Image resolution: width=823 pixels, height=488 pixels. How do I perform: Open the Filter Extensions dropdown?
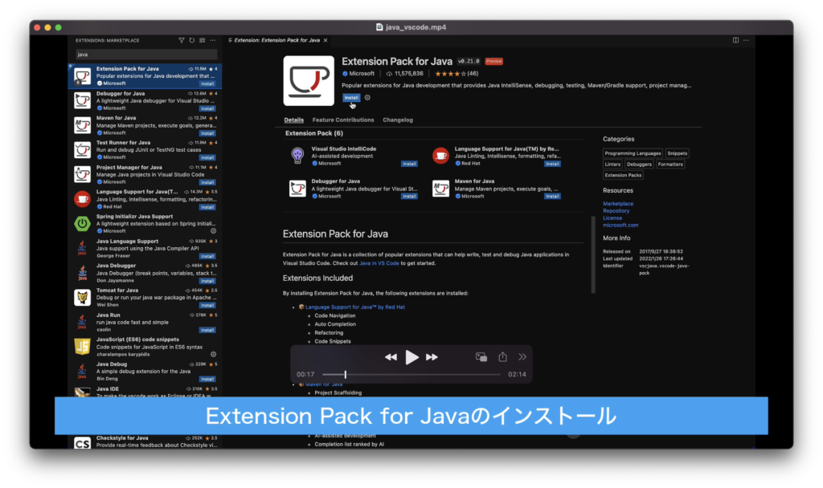[x=182, y=40]
